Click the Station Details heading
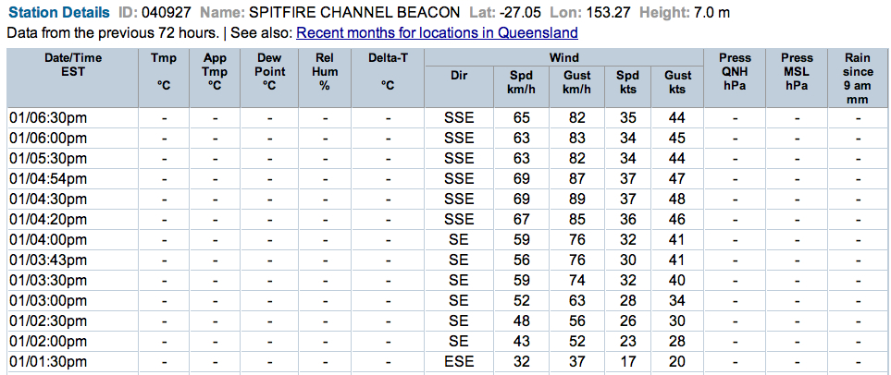 pos(62,13)
